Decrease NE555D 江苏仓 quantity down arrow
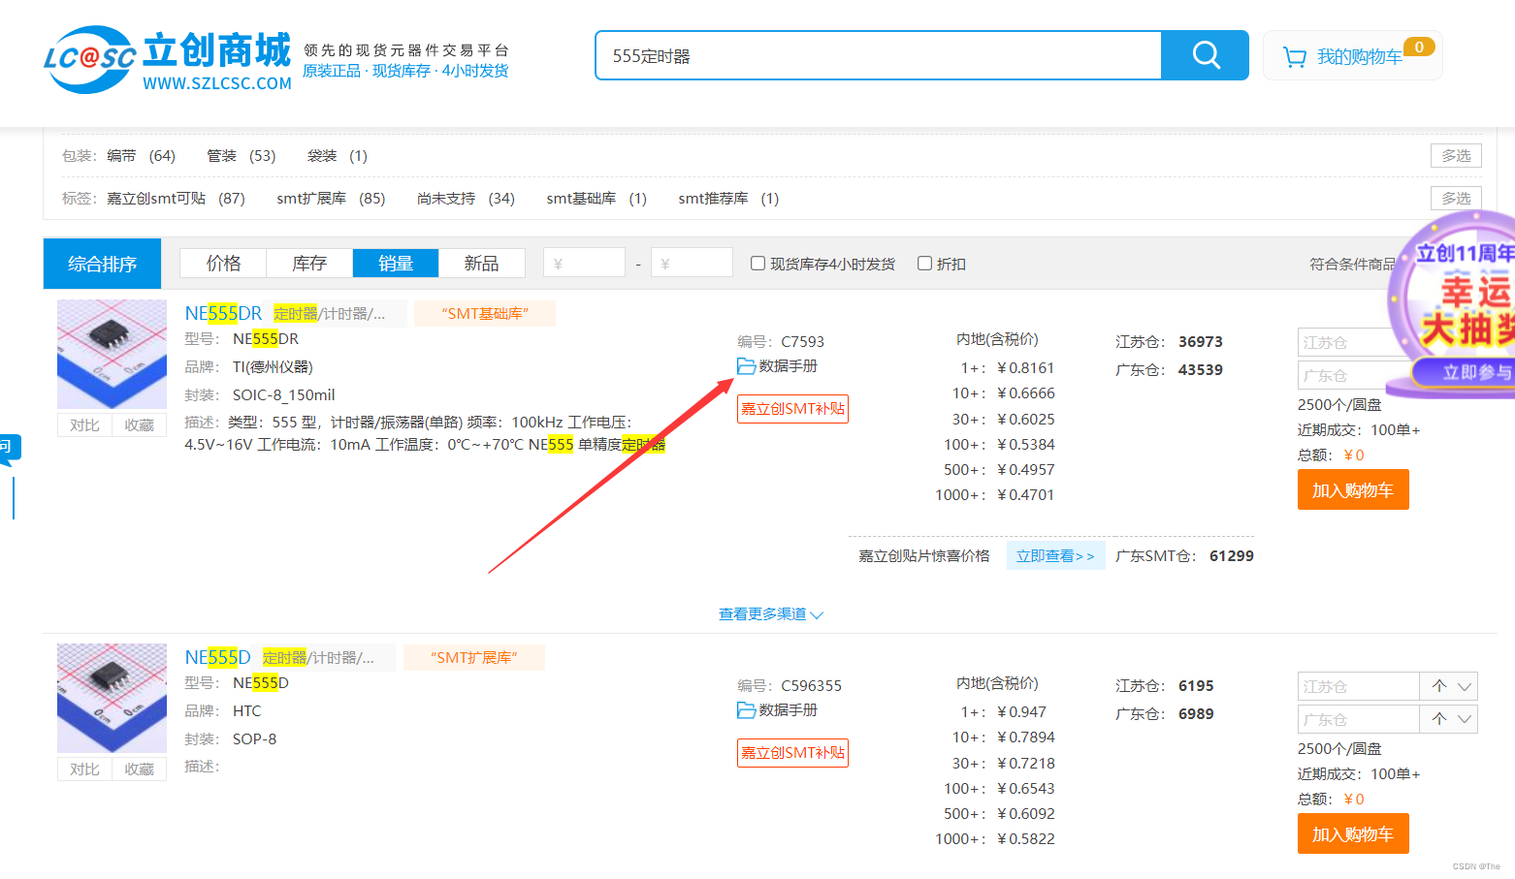Viewport: 1515px width, 879px height. (1465, 686)
